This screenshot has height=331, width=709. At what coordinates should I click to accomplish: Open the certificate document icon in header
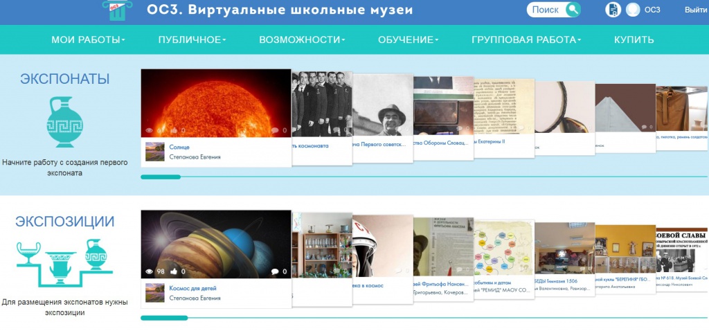coord(613,10)
